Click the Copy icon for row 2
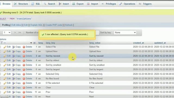This screenshot has height=98, width=174. click(x=14, y=51)
